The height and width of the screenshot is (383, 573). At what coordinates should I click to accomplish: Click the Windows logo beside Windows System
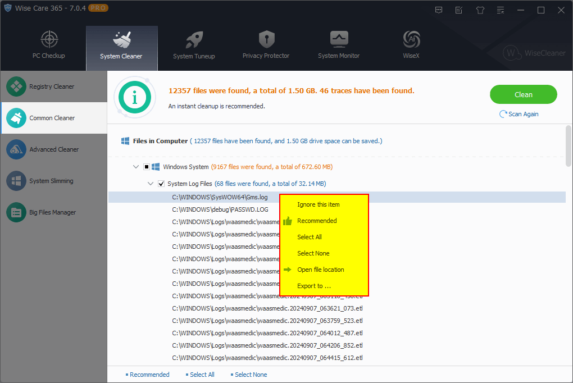coord(156,167)
